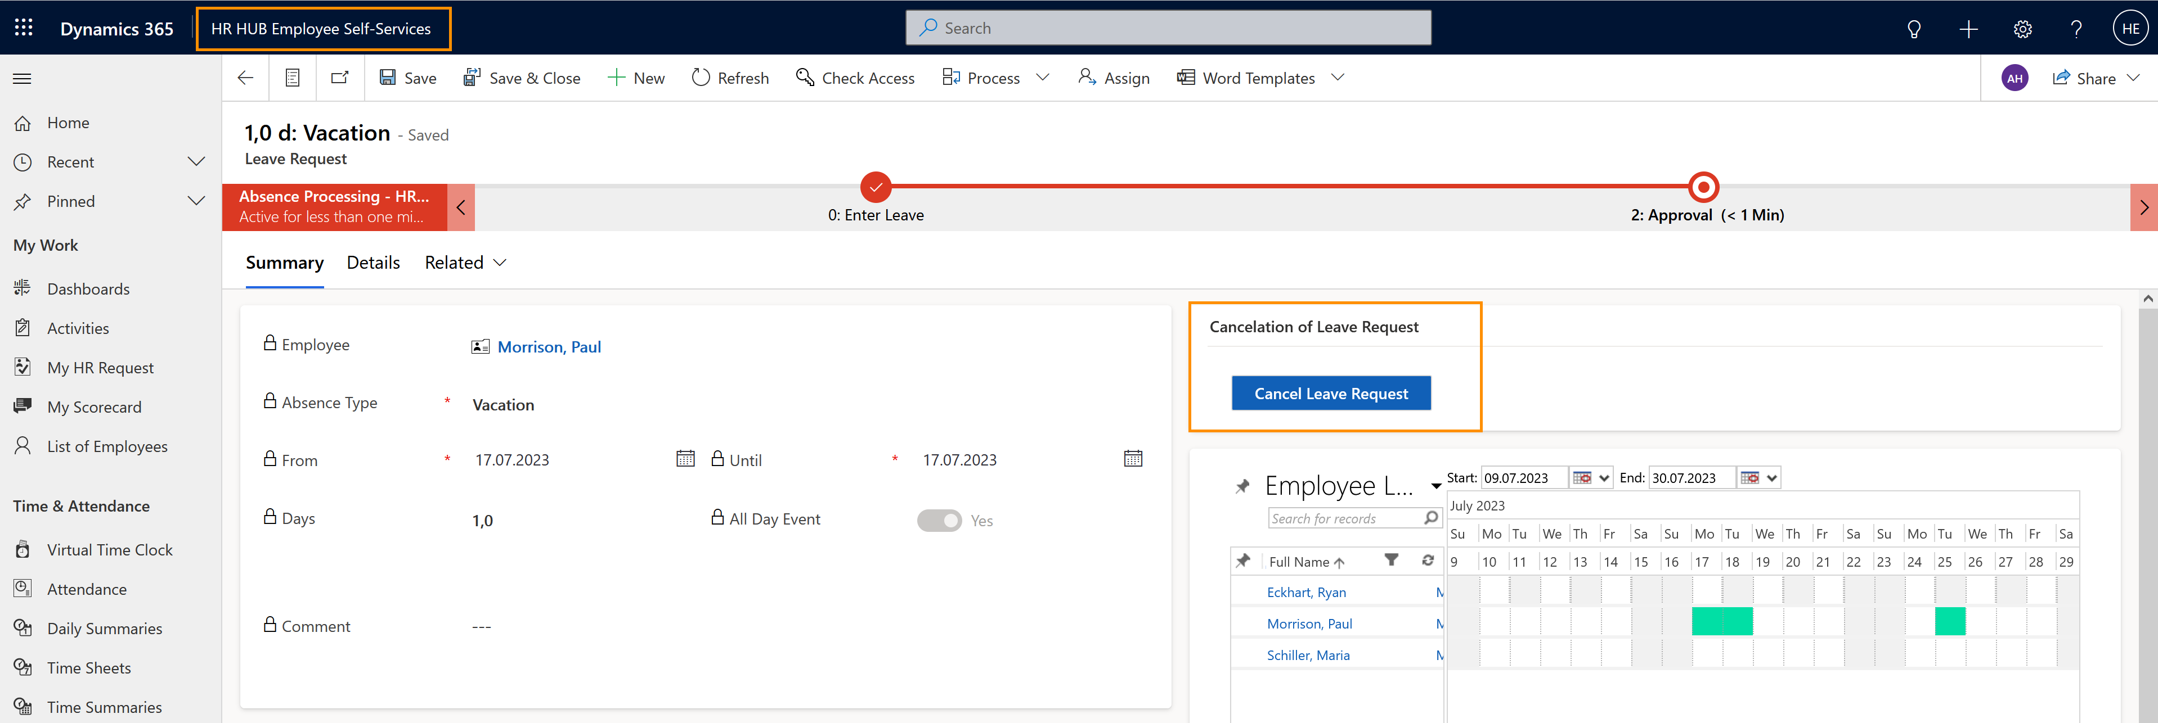Click Morrison's green leave block on July 25
2158x723 pixels.
coord(1950,622)
